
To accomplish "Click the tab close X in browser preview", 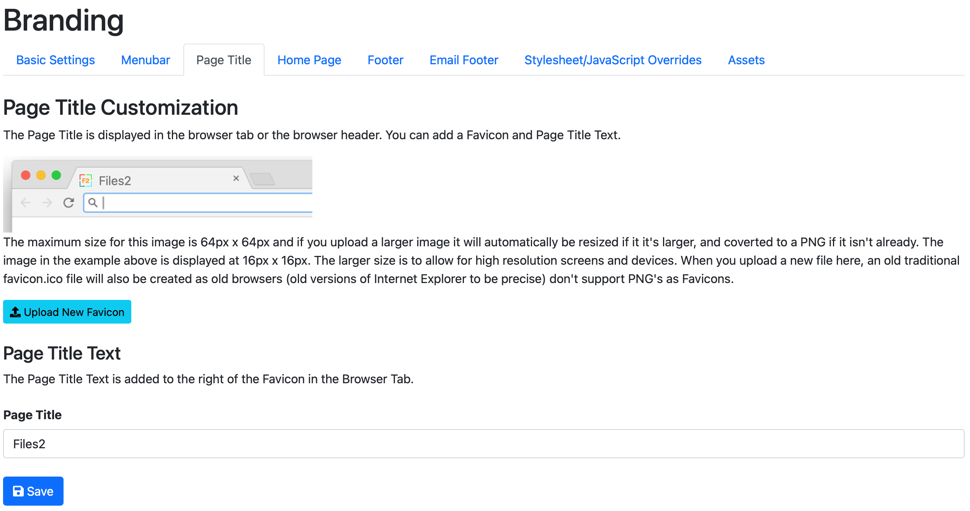I will (236, 178).
